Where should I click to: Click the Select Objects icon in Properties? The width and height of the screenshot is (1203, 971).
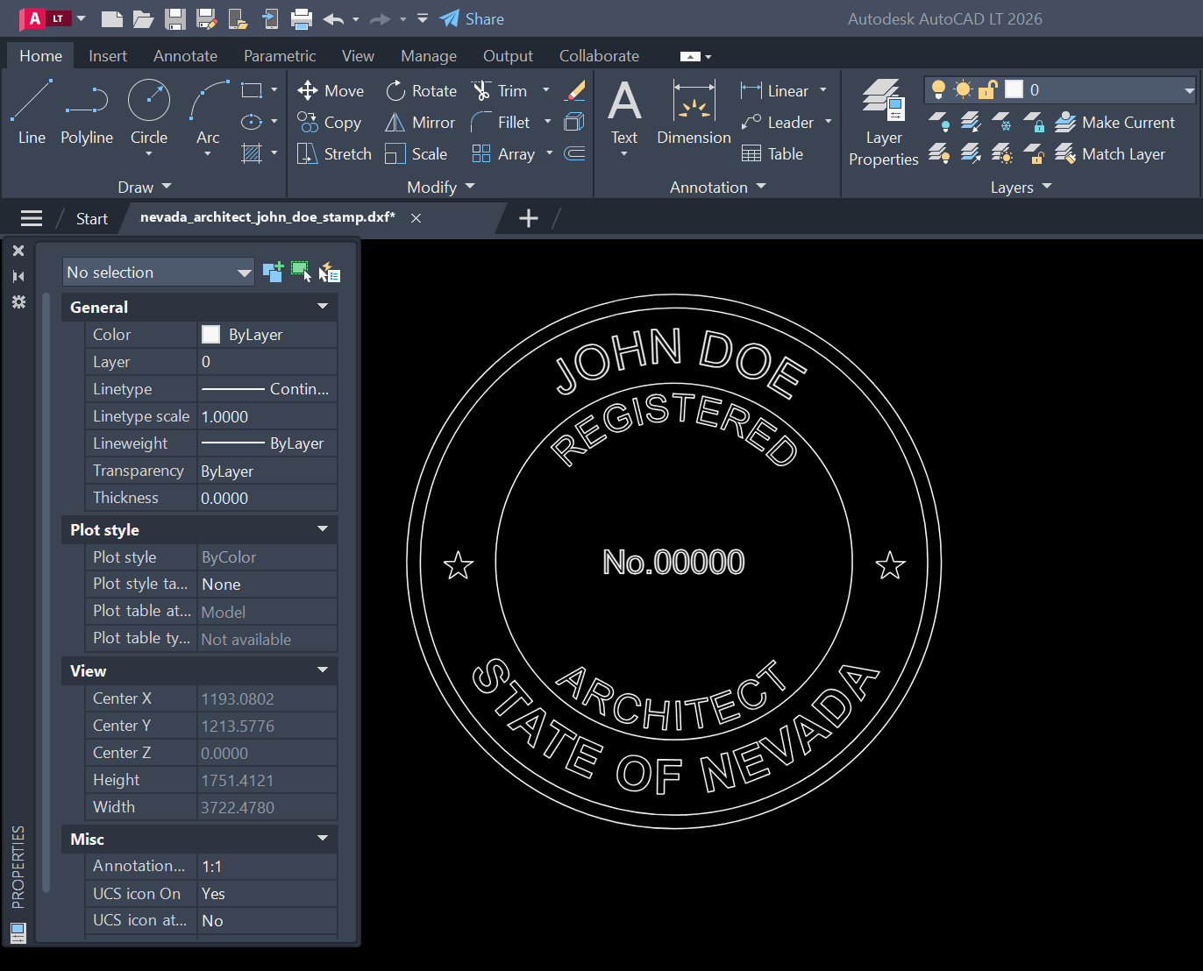pos(301,272)
